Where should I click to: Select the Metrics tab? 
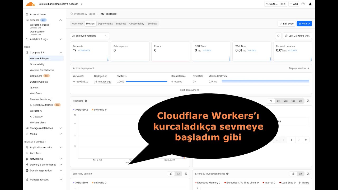[90, 23]
